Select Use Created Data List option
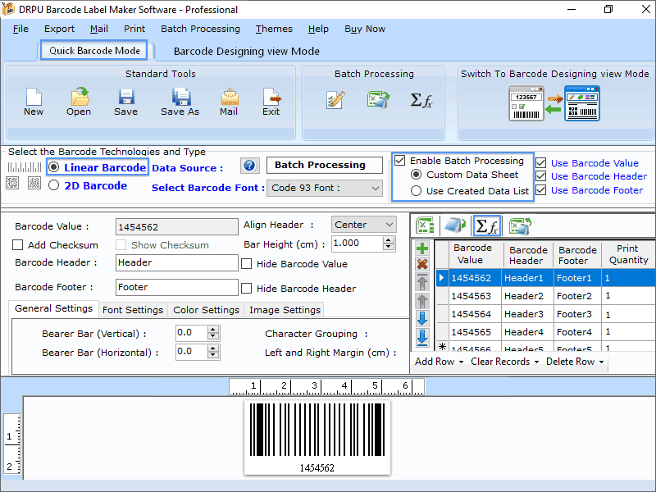Image resolution: width=656 pixels, height=492 pixels. coord(416,191)
